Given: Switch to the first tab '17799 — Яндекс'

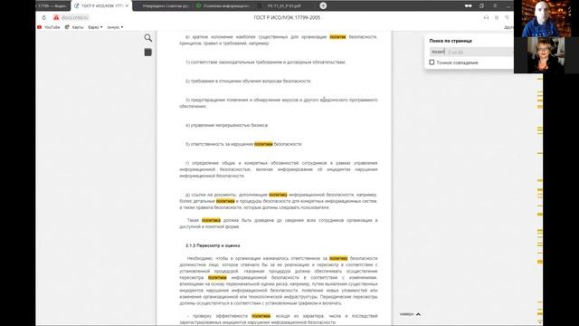Looking at the screenshot, I should pos(52,6).
